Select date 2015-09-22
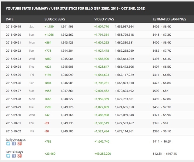 click(13, 51)
